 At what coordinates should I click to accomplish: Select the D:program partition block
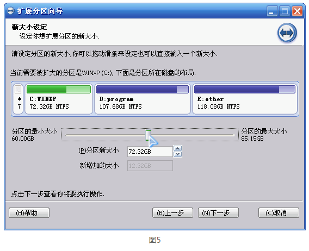143,99
